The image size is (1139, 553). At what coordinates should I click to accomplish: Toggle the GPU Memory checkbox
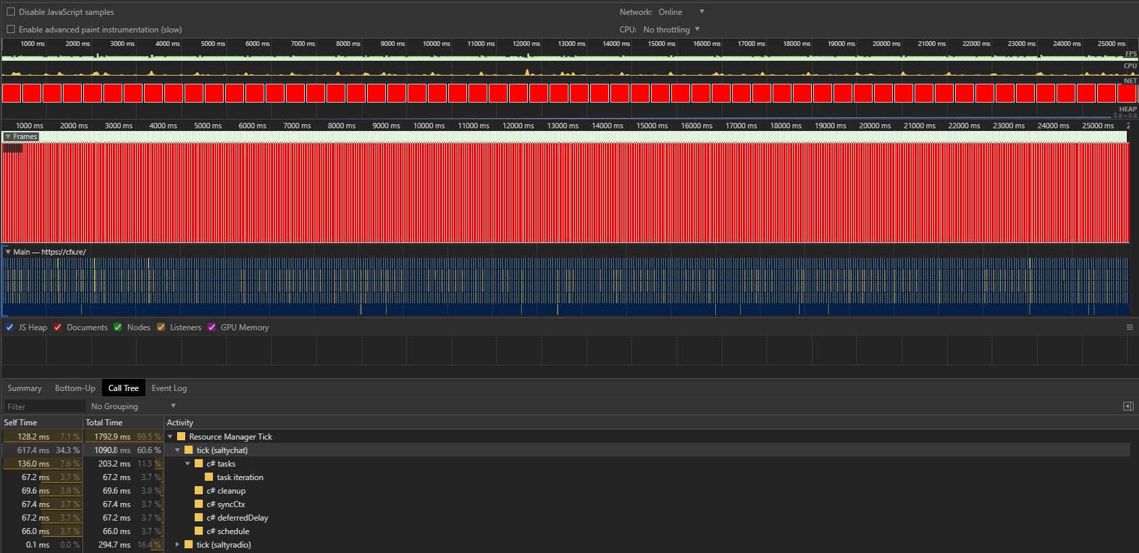click(x=212, y=327)
